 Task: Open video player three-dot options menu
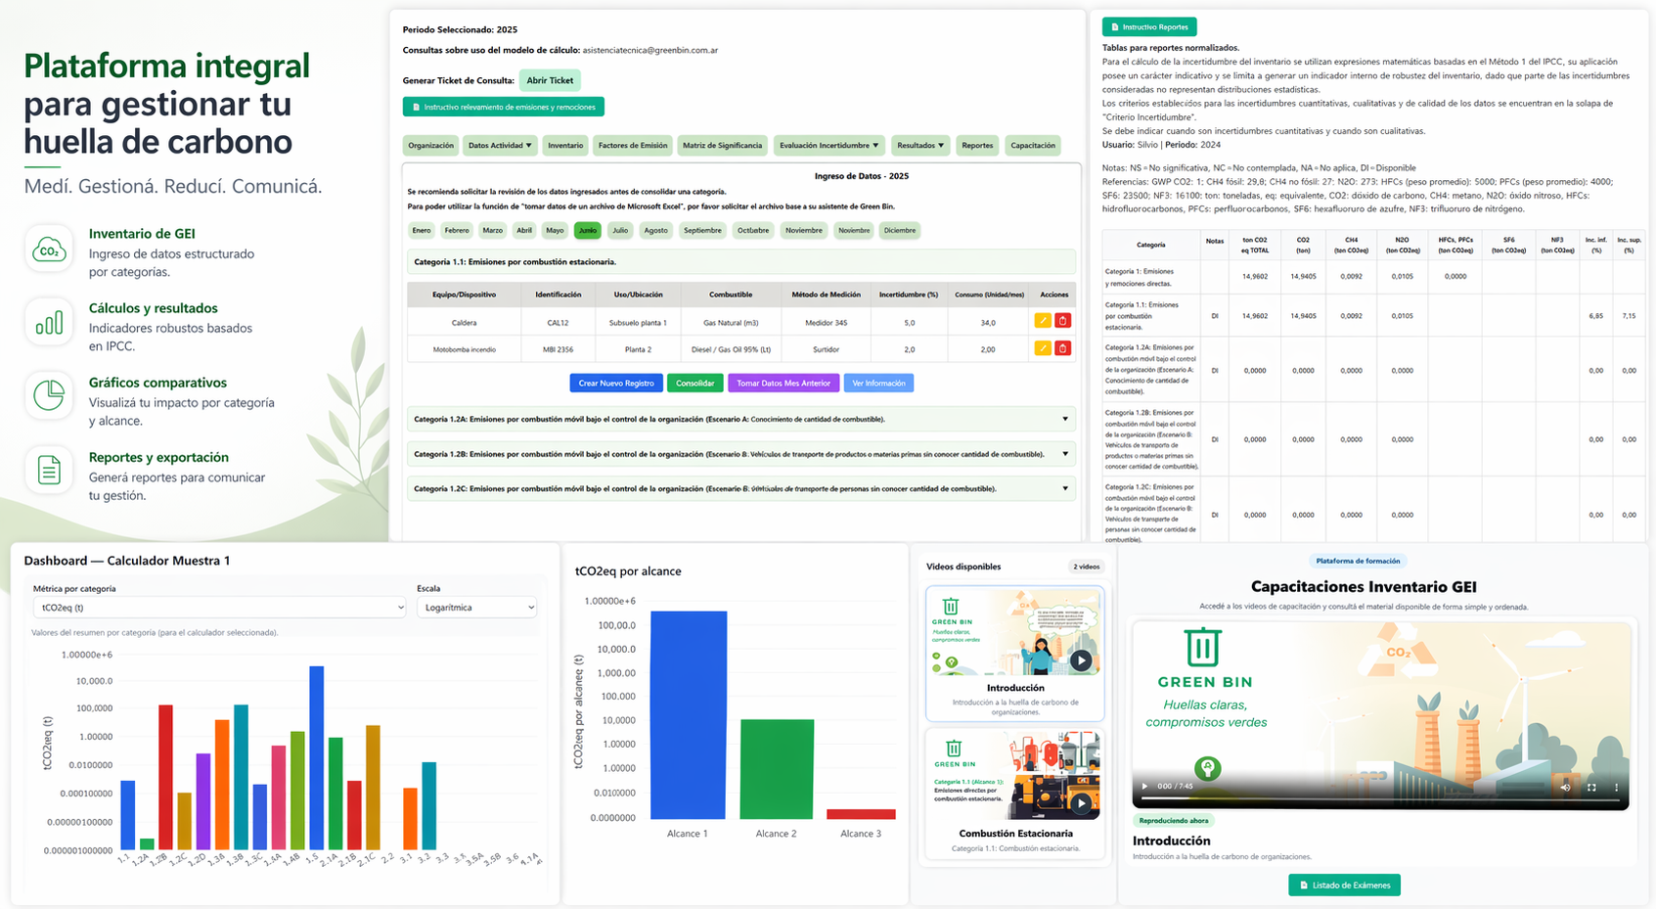1616,787
